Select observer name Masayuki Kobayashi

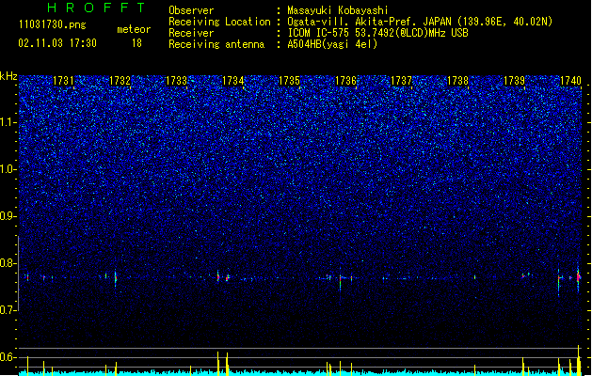[338, 10]
